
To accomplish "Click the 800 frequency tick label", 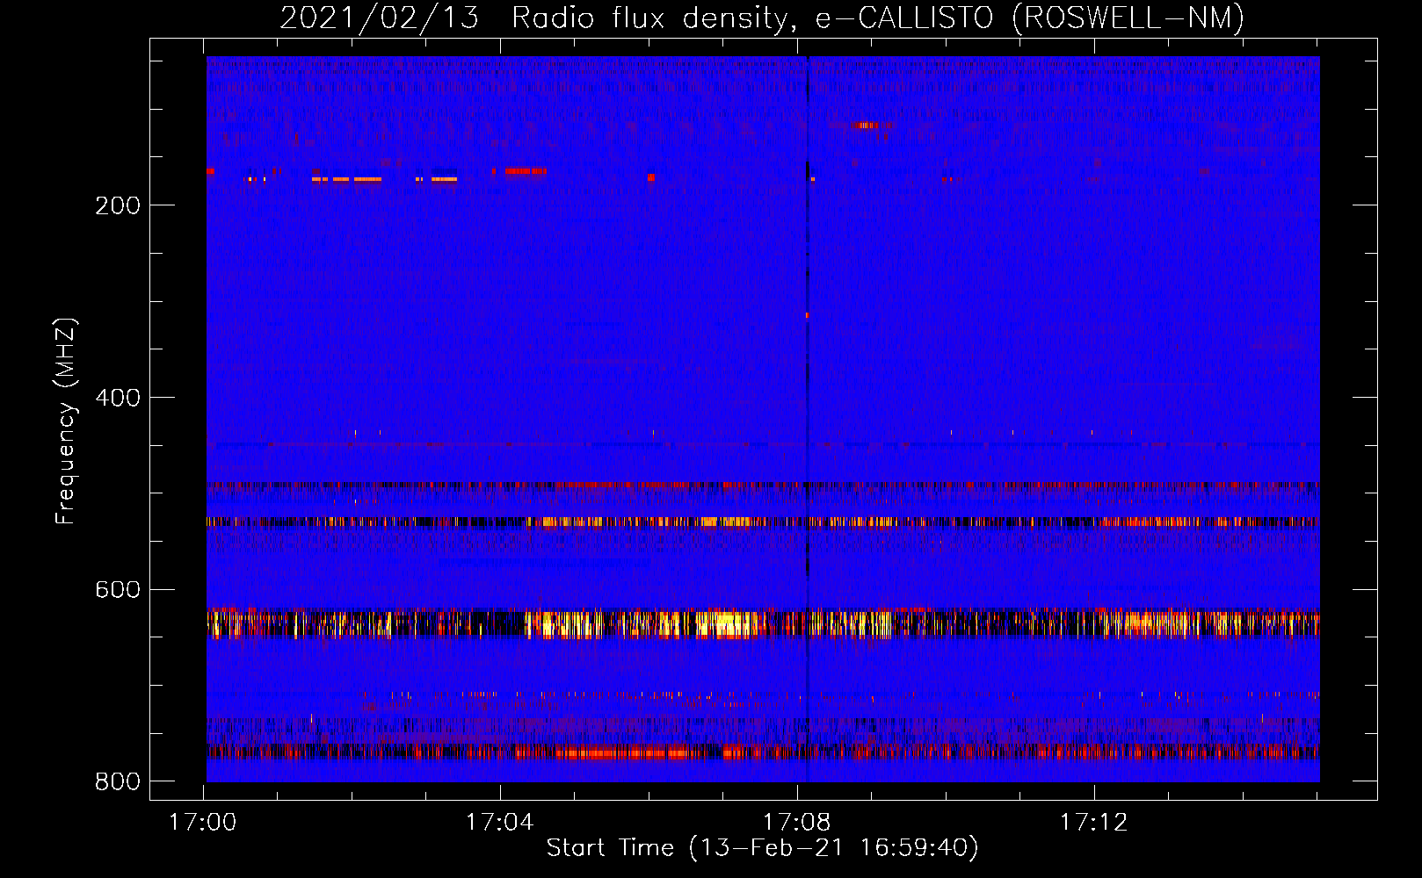I will pos(118,781).
